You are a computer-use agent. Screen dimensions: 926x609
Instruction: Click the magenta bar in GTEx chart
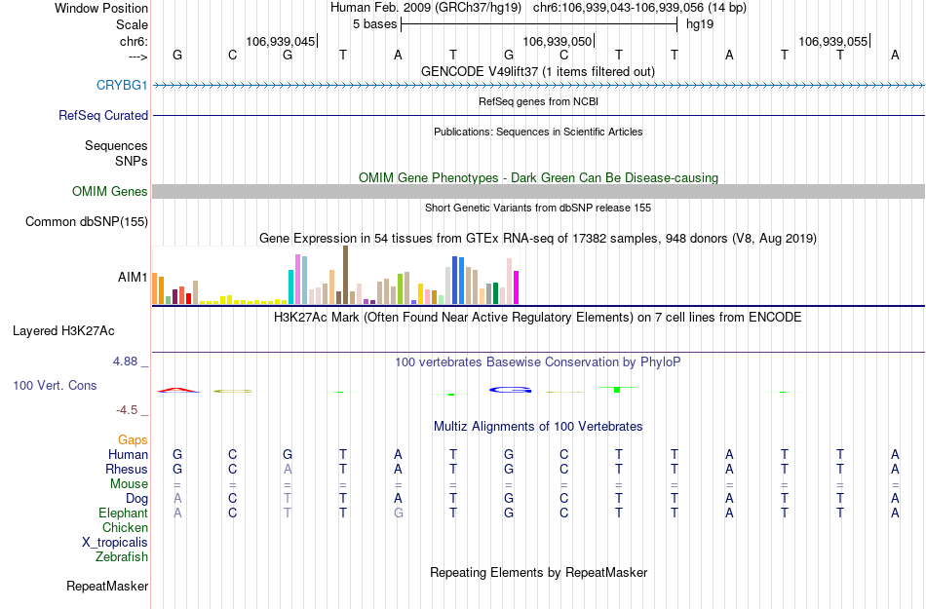[517, 287]
